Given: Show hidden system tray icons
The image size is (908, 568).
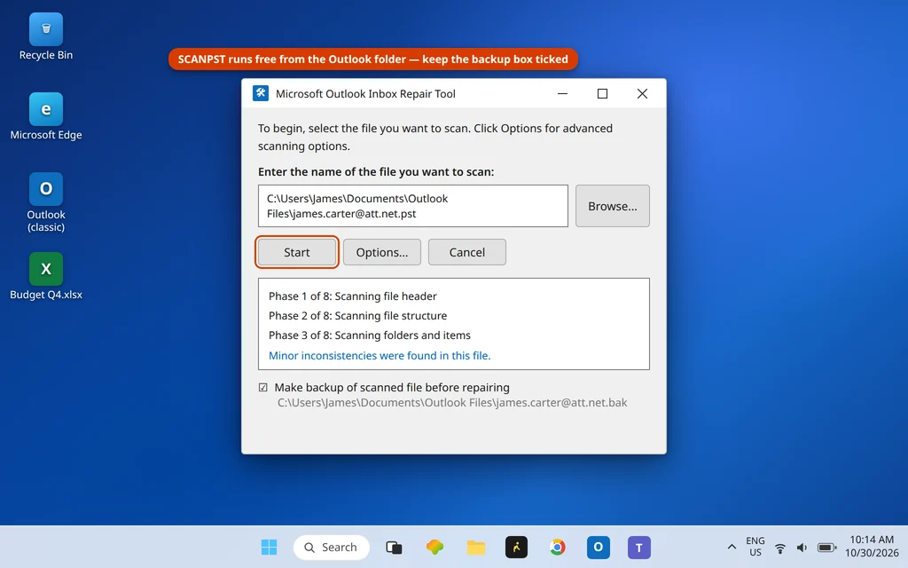Looking at the screenshot, I should 732,547.
